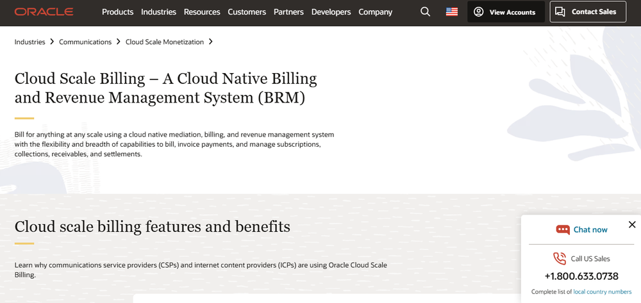
Task: Click the Contact Sales button
Action: point(588,12)
